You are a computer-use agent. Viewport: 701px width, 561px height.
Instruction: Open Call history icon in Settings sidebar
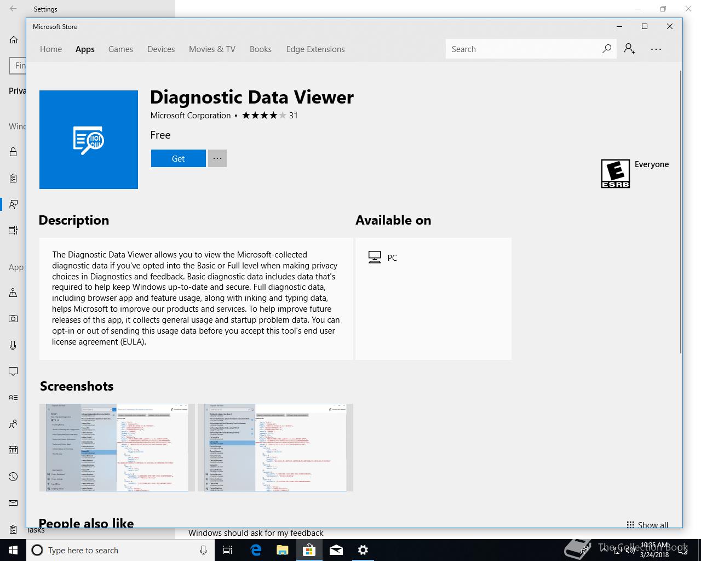[13, 477]
